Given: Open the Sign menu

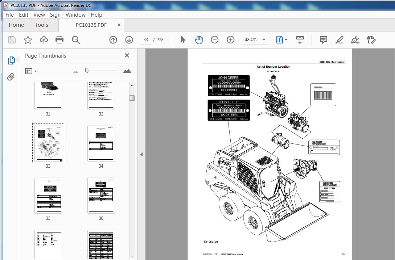Looking at the screenshot, I should pos(55,14).
